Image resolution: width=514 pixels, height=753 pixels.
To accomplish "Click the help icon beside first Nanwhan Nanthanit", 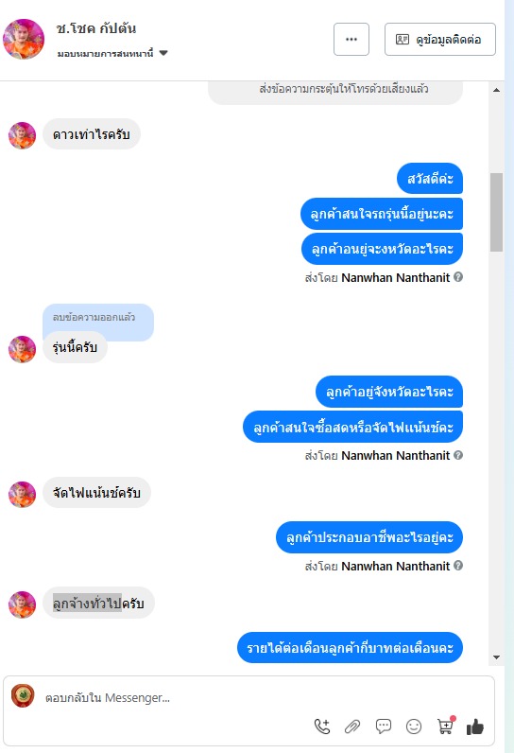I will [x=458, y=277].
